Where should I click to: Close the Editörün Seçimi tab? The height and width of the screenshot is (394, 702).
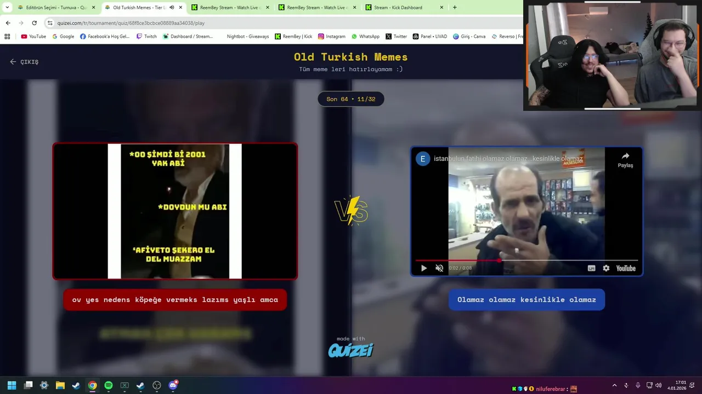coord(93,8)
